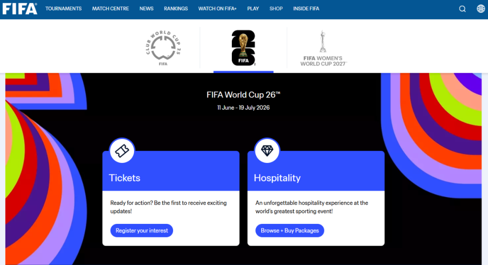The width and height of the screenshot is (488, 265).
Task: Click the Hospitality card heading
Action: pyautogui.click(x=277, y=178)
